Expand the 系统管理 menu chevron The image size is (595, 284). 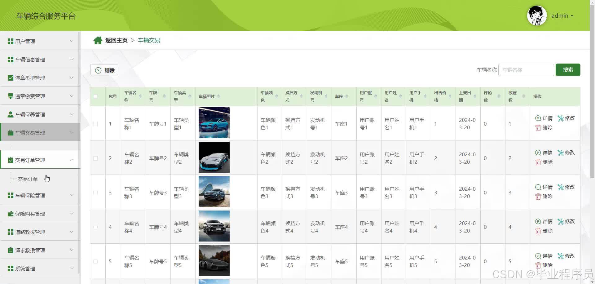pos(72,268)
